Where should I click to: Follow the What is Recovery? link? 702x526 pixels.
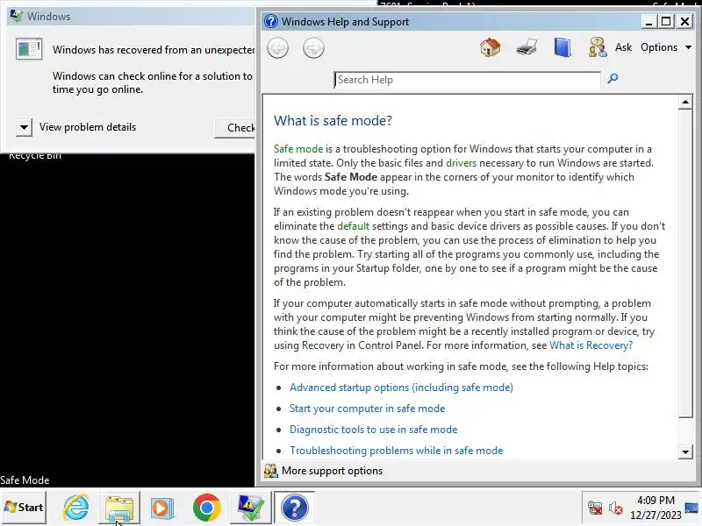591,345
